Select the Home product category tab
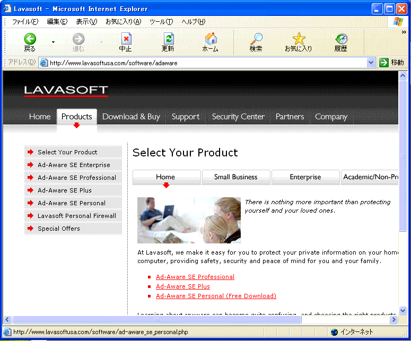 tap(167, 177)
